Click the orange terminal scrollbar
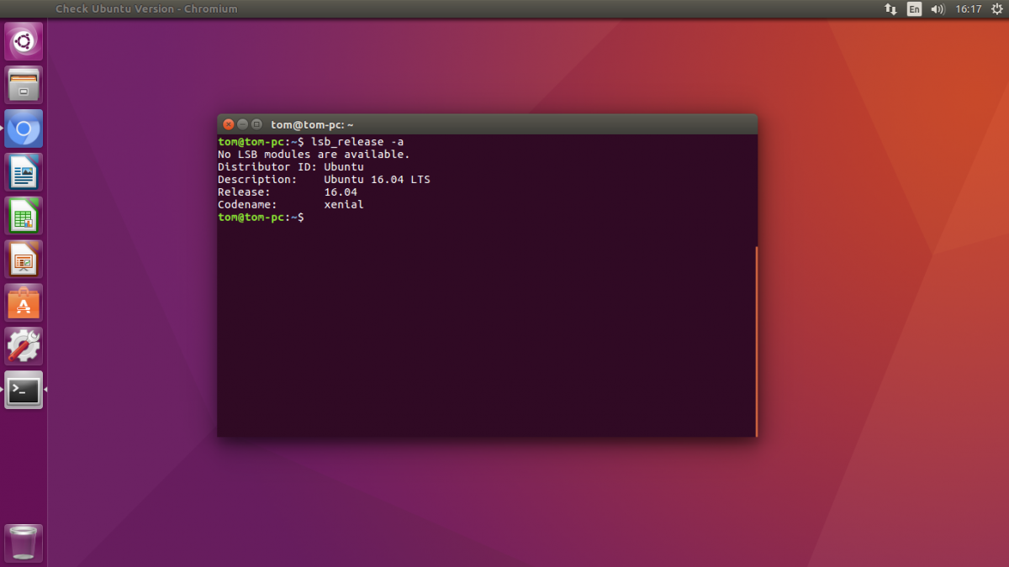 coord(756,341)
